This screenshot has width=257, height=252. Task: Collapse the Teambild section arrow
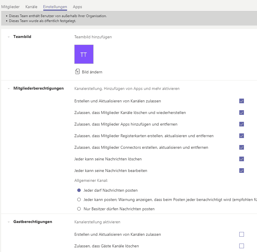click(x=9, y=37)
